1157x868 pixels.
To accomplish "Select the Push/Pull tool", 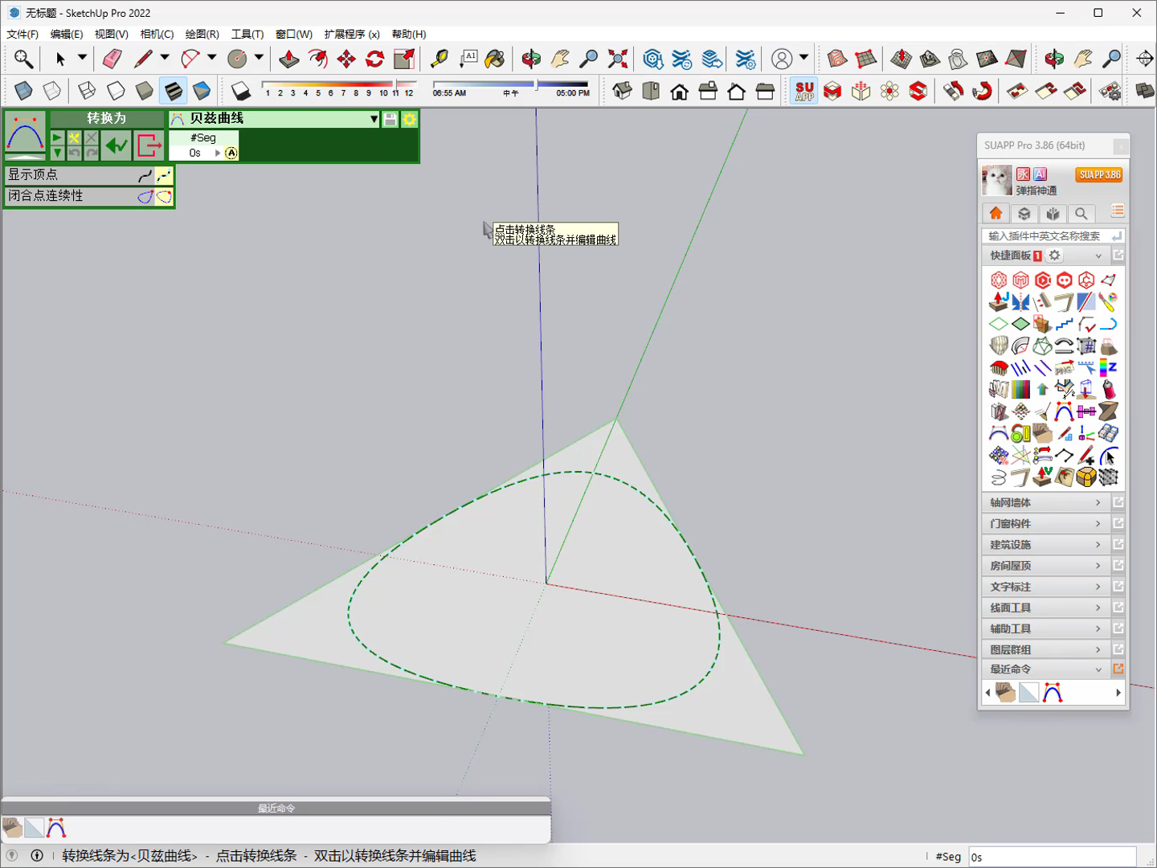I will 289,59.
